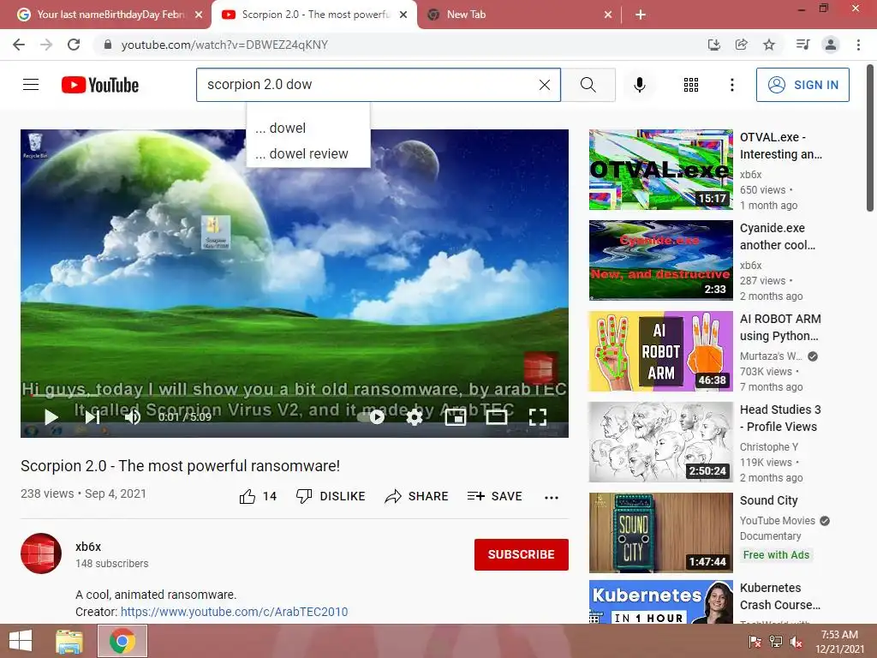Screen dimensions: 877x658
Task: Click 'Free with Ads' badge
Action: coord(776,554)
